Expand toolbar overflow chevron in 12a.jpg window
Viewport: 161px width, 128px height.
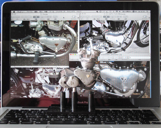click(x=78, y=17)
